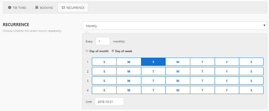Click the repeat arrows icon on Recurrence tab

pyautogui.click(x=63, y=8)
